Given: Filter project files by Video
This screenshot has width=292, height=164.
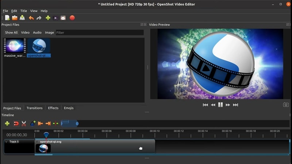Looking at the screenshot, I should point(25,32).
